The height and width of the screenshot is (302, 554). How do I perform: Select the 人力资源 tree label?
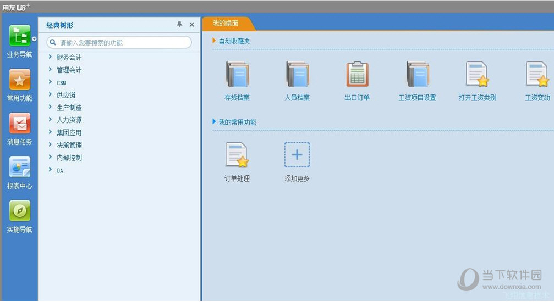69,120
